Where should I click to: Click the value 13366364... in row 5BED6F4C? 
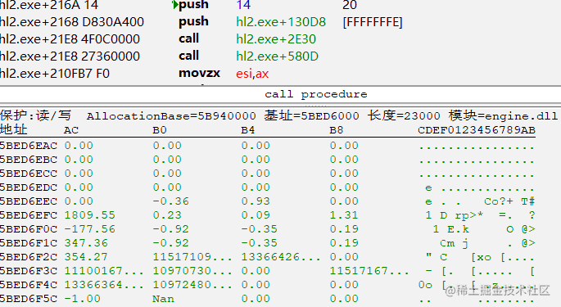(104, 285)
